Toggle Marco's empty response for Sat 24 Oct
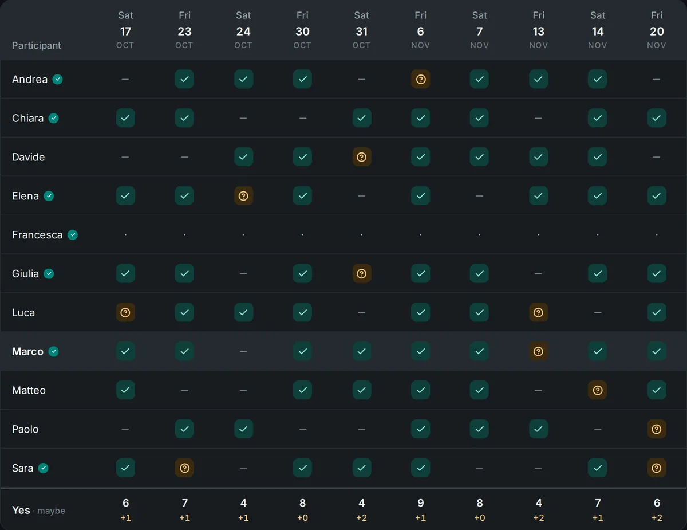This screenshot has height=530, width=687. point(244,351)
